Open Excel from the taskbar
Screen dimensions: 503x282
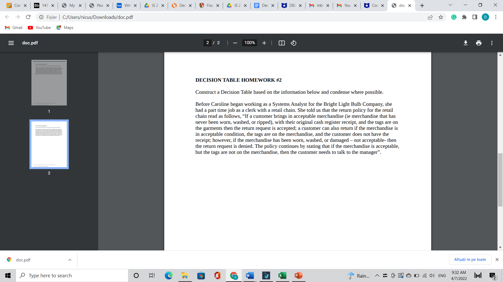pyautogui.click(x=282, y=275)
